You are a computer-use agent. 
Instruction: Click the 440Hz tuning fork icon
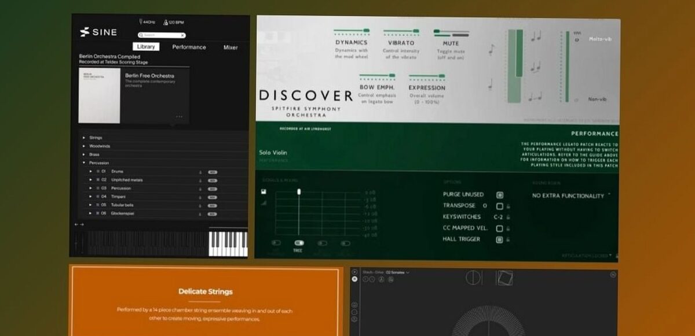141,22
